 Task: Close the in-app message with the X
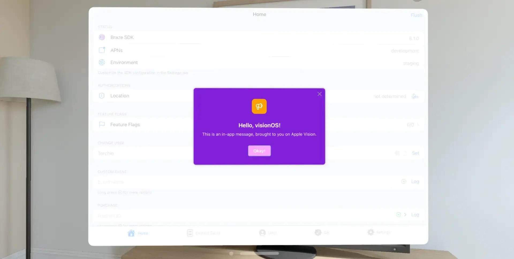319,94
